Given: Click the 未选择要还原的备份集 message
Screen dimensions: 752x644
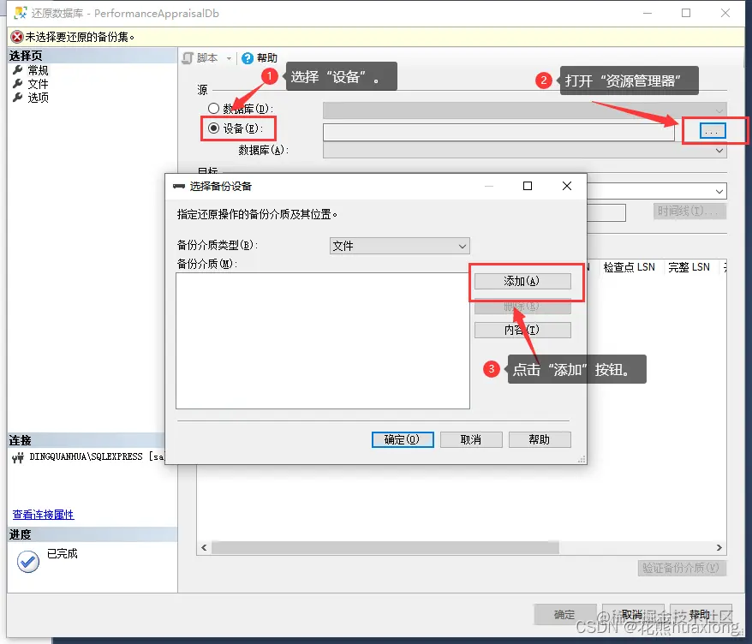Looking at the screenshot, I should (80, 37).
